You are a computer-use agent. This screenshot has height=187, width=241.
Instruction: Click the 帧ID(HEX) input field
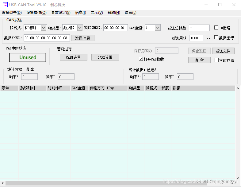[115, 28]
